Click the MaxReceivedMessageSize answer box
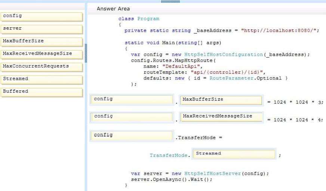 pyautogui.click(x=221, y=117)
